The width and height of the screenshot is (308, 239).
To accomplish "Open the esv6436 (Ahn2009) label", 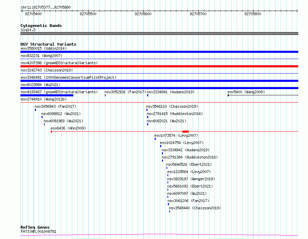I will 68,128.
